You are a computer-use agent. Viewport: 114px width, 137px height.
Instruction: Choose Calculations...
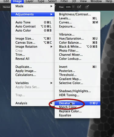pyautogui.click(x=33, y=75)
